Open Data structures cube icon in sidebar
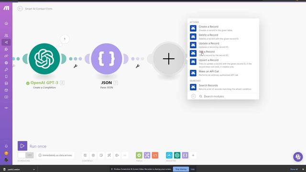306x172 pixels. (6, 90)
